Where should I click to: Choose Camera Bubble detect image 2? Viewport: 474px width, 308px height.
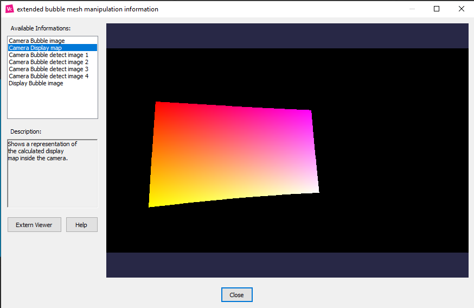click(x=48, y=62)
